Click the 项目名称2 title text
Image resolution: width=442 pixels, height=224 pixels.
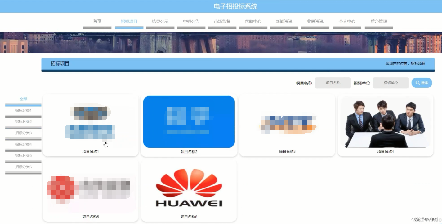189,152
